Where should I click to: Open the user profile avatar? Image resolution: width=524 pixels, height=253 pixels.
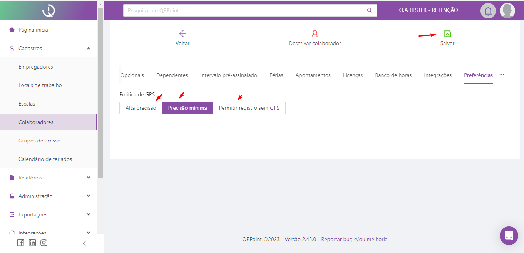[x=507, y=11]
